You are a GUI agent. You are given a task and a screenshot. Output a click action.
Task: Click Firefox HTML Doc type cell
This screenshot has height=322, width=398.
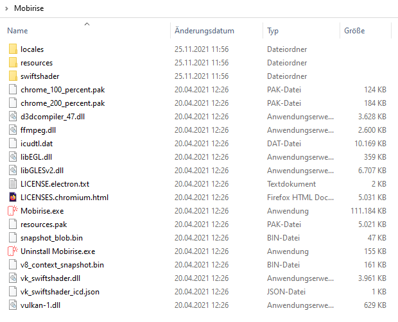(300, 198)
